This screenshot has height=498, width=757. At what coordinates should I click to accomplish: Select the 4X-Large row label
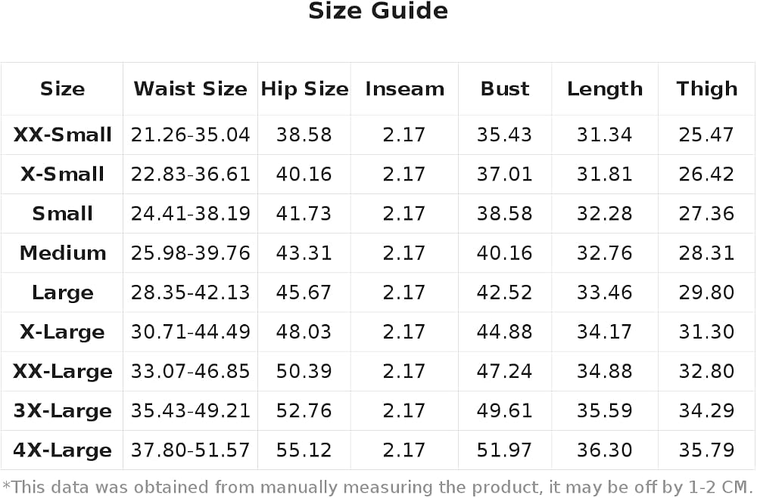(62, 450)
